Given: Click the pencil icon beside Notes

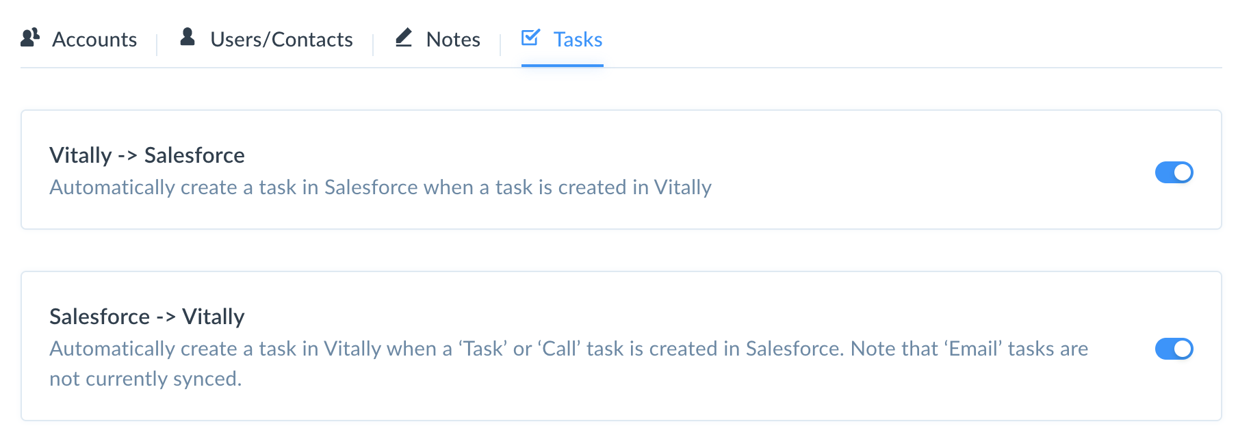Looking at the screenshot, I should coord(404,38).
